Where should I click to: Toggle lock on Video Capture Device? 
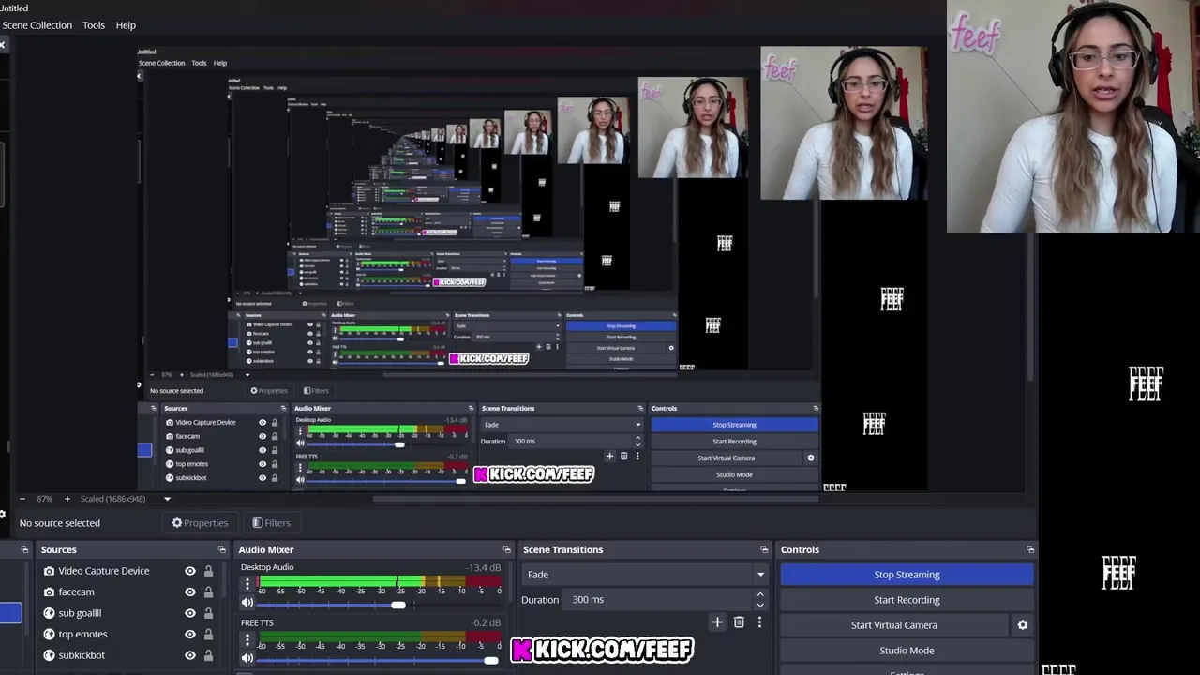[208, 571]
